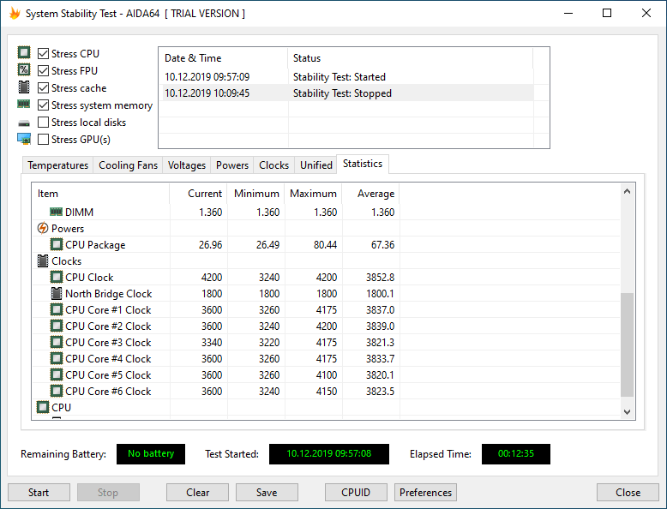The image size is (667, 509).
Task: Click the CPU Core #5 Clock icon
Action: [x=56, y=374]
